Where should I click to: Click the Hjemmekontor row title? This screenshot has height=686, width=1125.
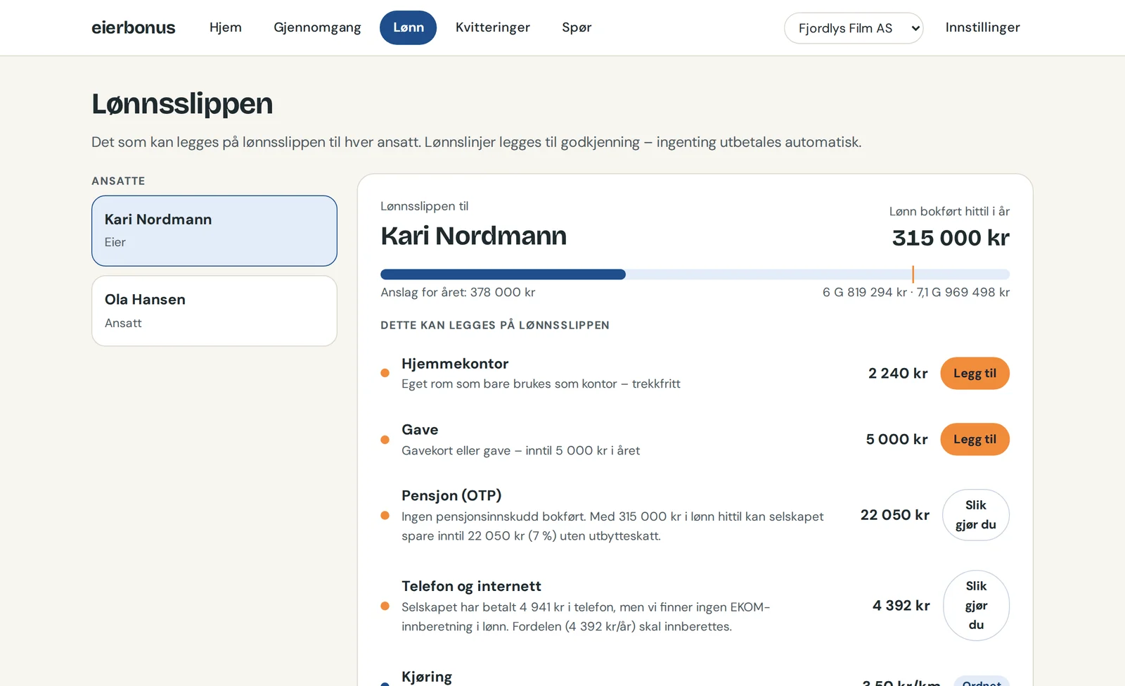click(x=455, y=364)
